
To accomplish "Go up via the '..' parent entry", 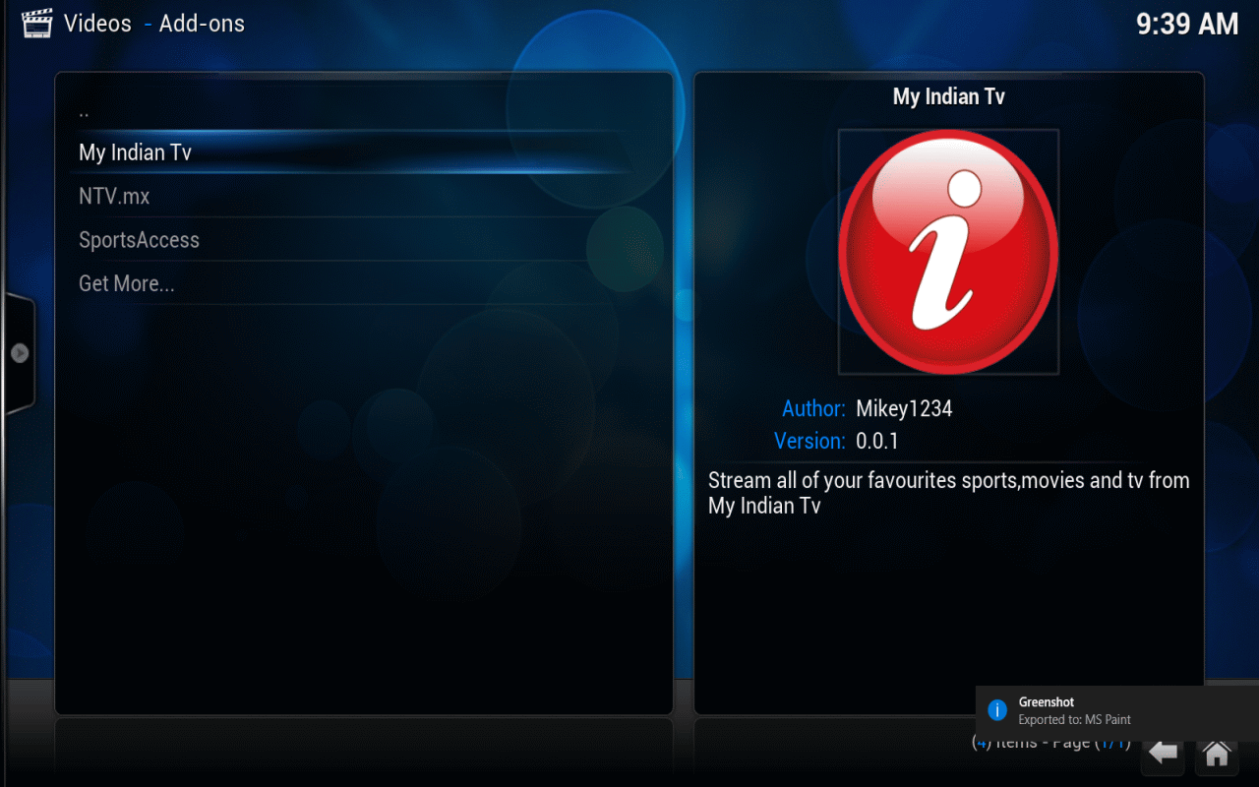I will [x=85, y=110].
